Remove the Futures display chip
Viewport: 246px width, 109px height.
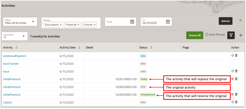pyautogui.click(x=94, y=25)
